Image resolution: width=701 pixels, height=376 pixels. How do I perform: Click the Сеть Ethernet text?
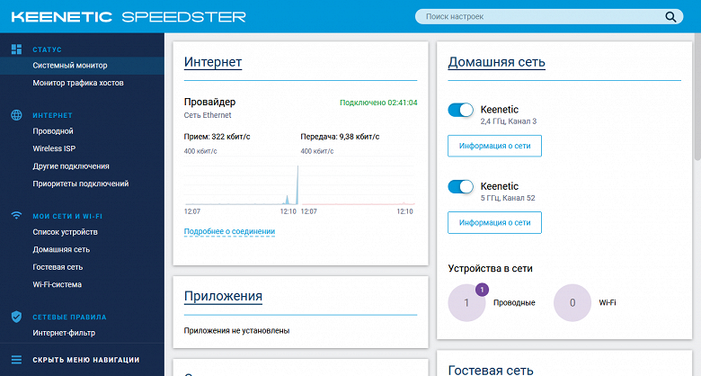(208, 115)
